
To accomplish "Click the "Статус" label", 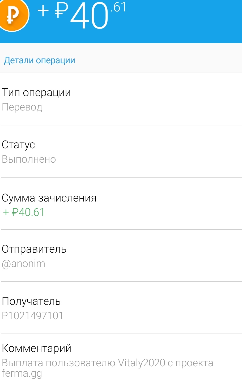I will [x=18, y=145].
